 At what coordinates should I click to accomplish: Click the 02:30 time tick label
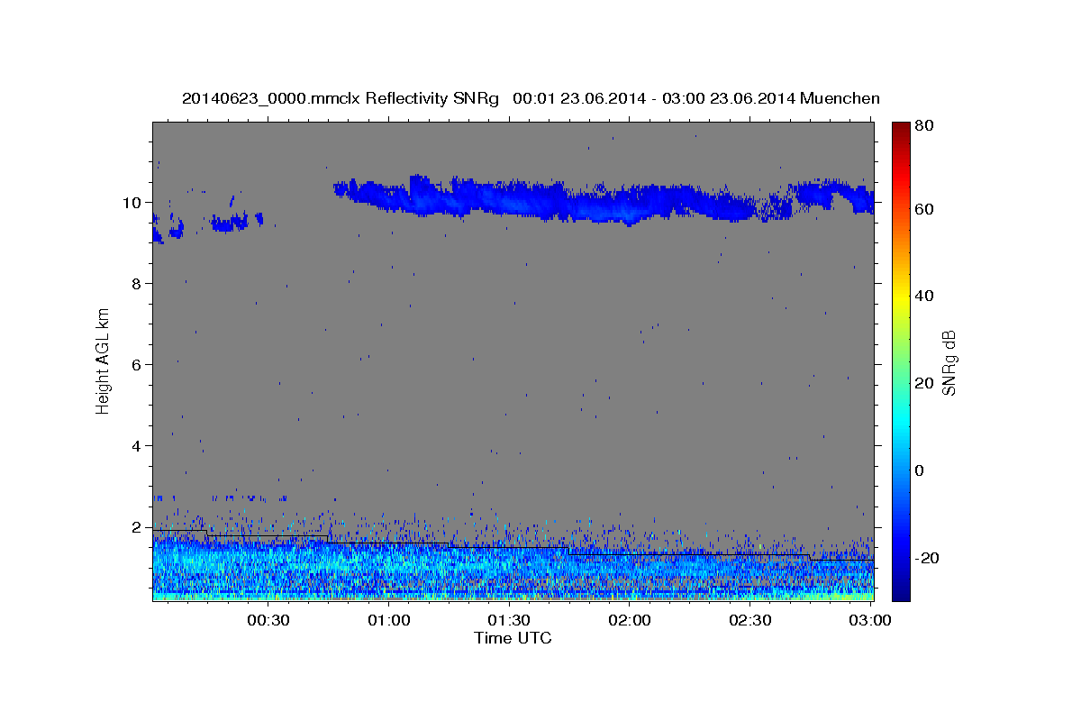click(x=749, y=620)
